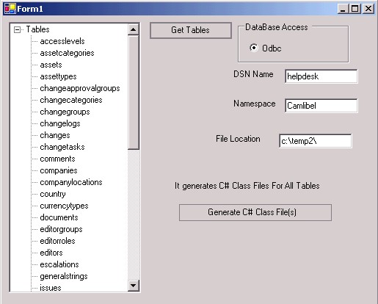Viewport: 378px width, 304px height.
Task: Select the assetcategories table
Action: [67, 53]
